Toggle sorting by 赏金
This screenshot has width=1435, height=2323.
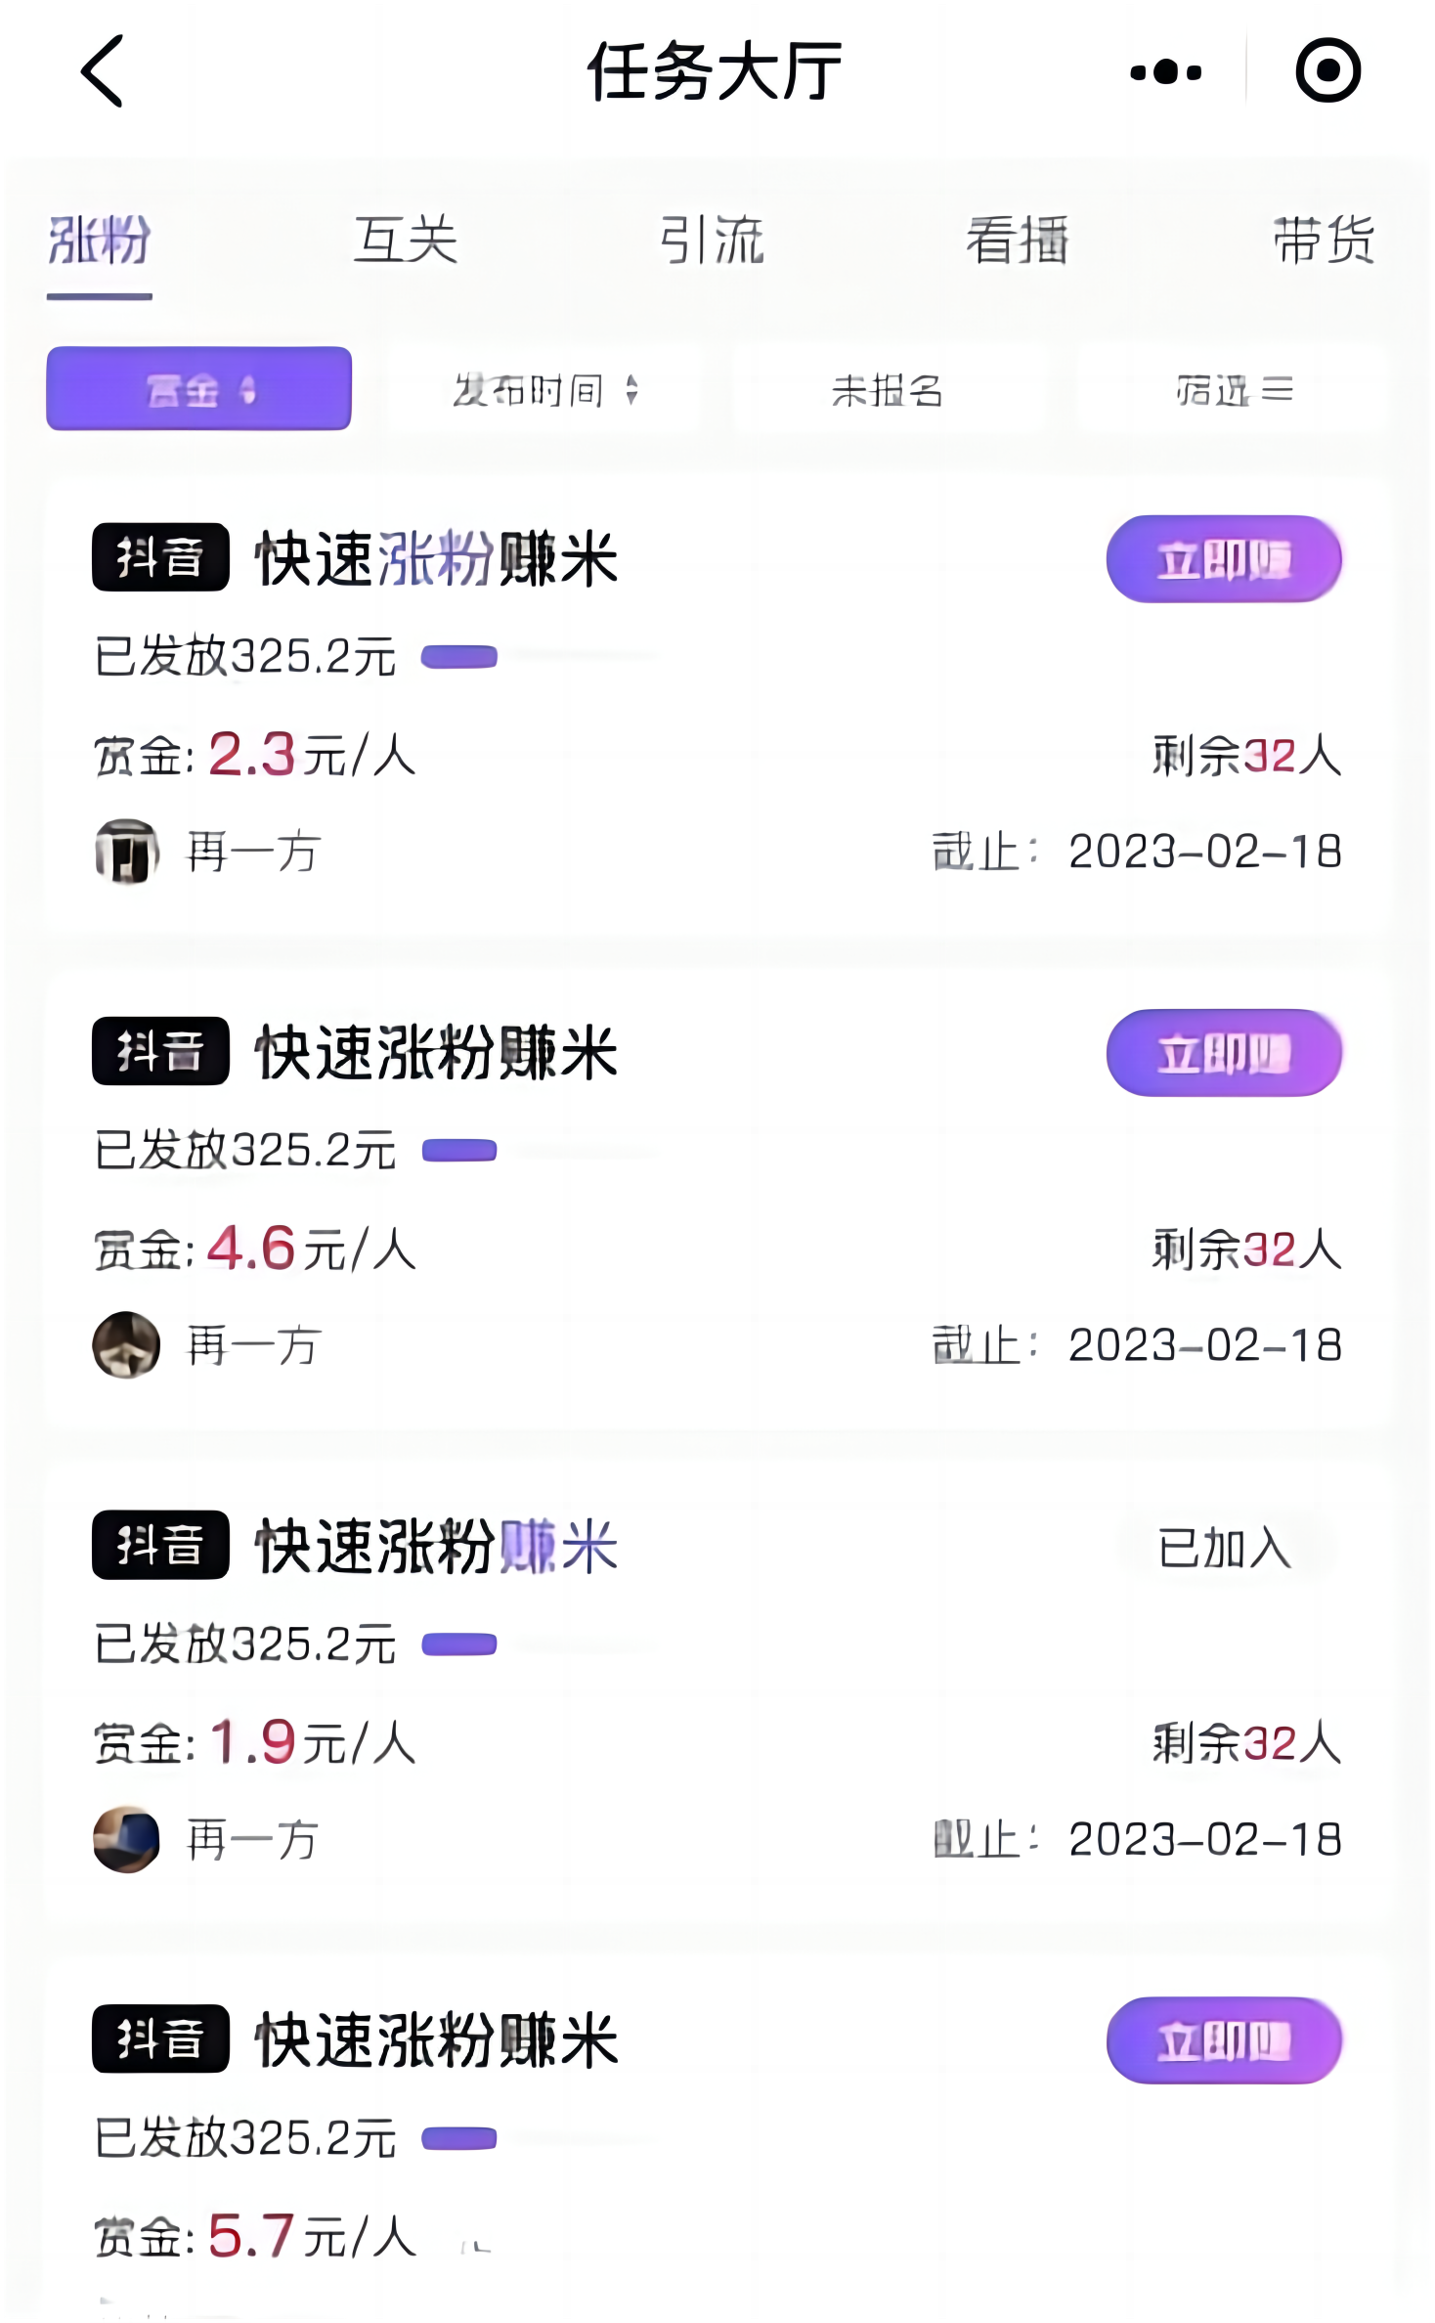coord(199,389)
